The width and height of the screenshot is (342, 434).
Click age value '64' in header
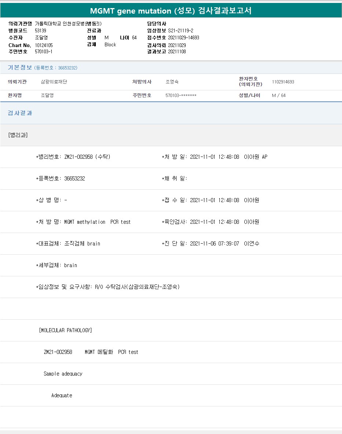tap(134, 37)
